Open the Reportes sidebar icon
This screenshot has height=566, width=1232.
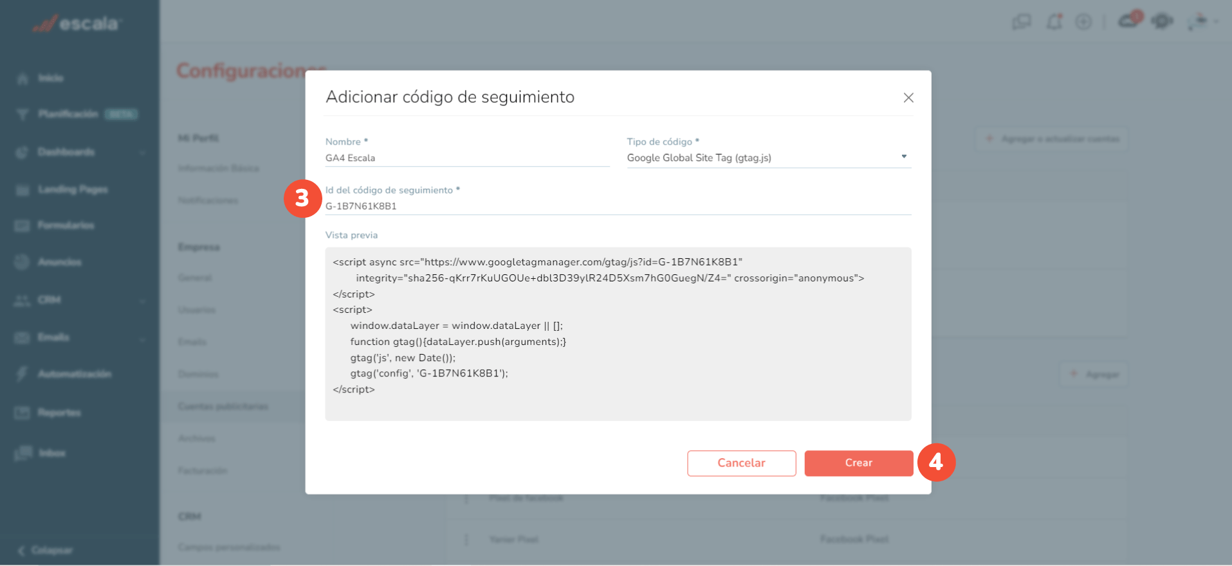pos(23,412)
